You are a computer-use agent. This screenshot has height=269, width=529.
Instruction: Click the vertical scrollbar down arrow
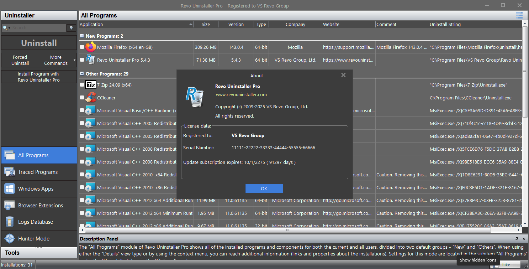[525, 224]
